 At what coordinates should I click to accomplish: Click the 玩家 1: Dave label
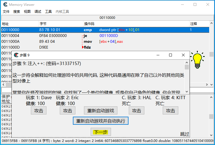(39, 97)
